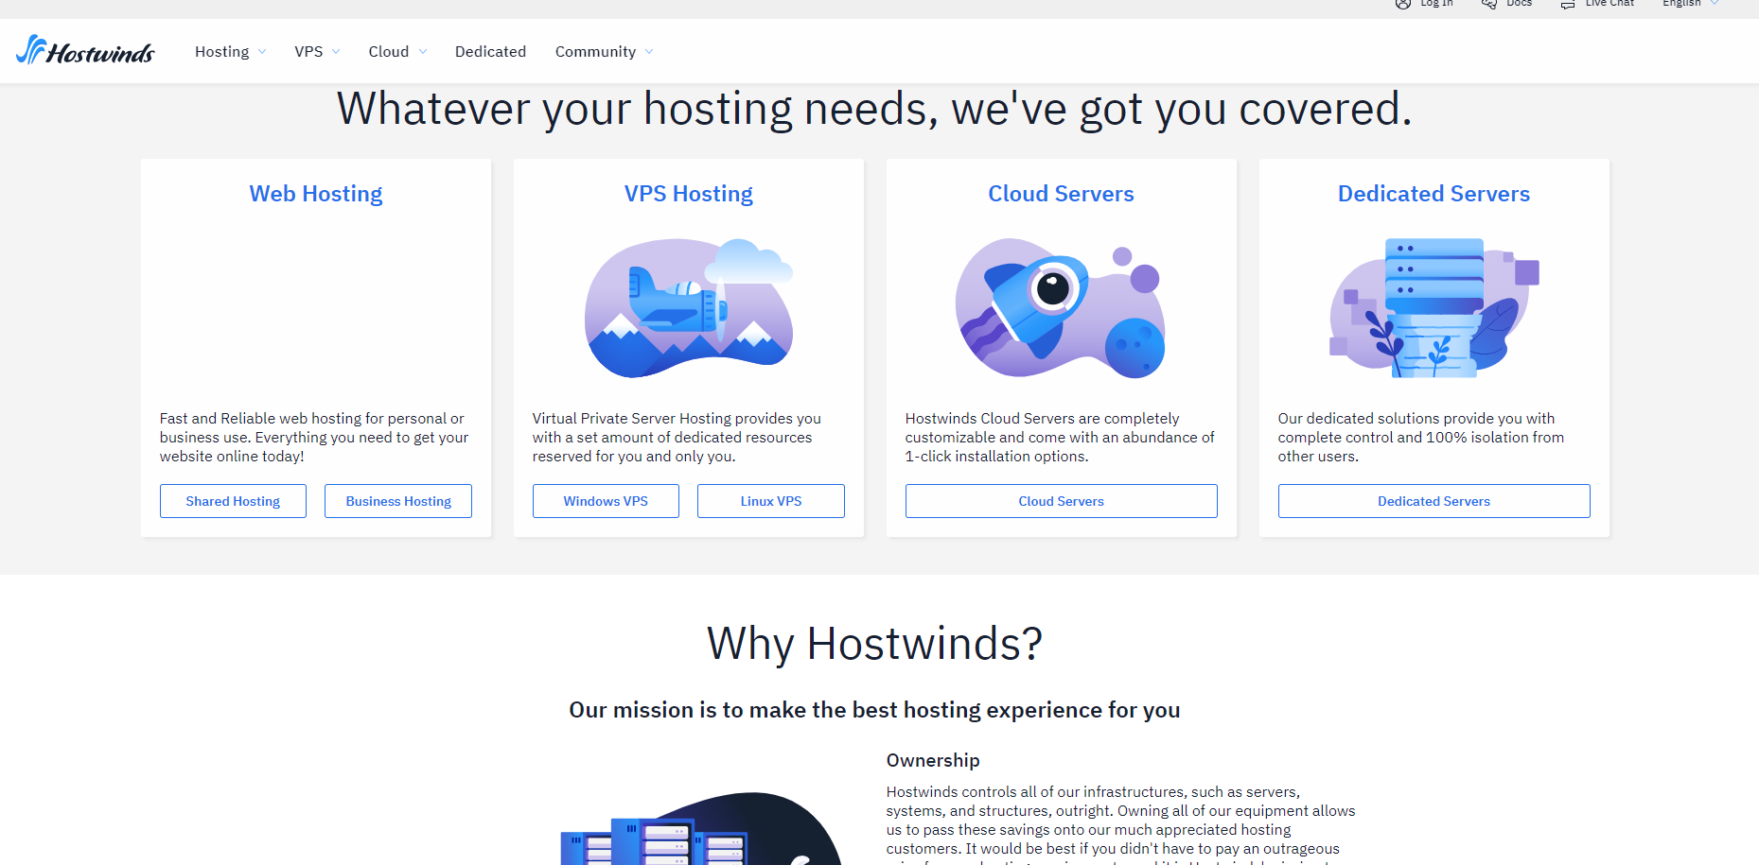Click the Shared Hosting button
The height and width of the screenshot is (865, 1759).
click(233, 501)
